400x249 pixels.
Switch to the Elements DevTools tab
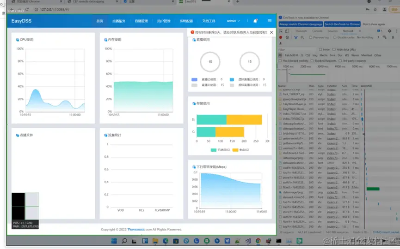(x=302, y=31)
